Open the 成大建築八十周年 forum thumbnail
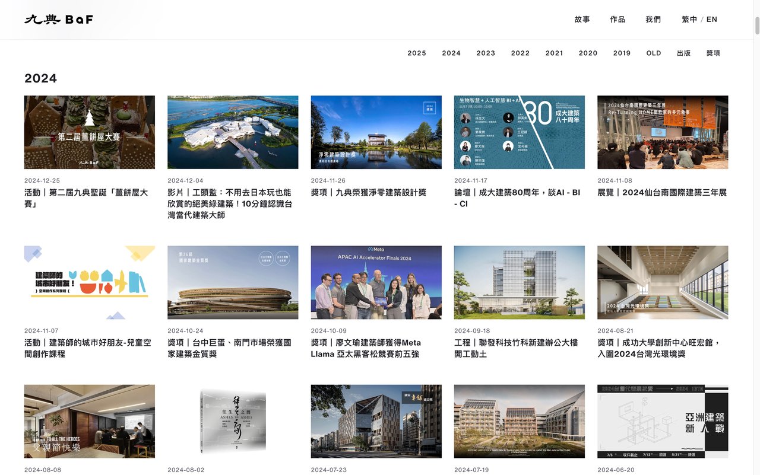Screen dimensions: 760x475 click(519, 132)
